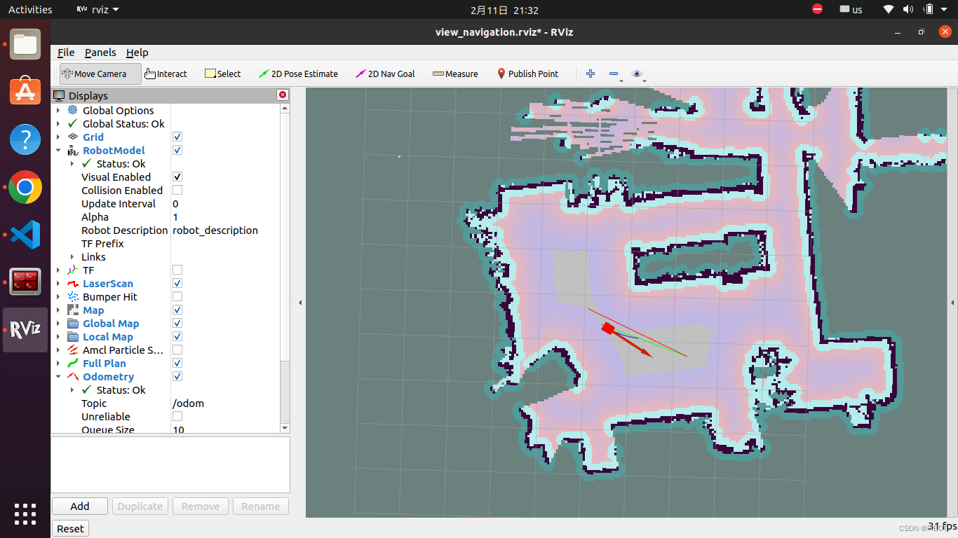
Task: Open the File menu
Action: pyautogui.click(x=66, y=53)
